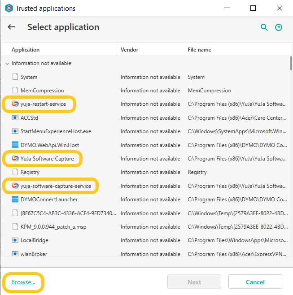Select the ACCStd application name
Screen dimensions: 293x295
click(29, 118)
